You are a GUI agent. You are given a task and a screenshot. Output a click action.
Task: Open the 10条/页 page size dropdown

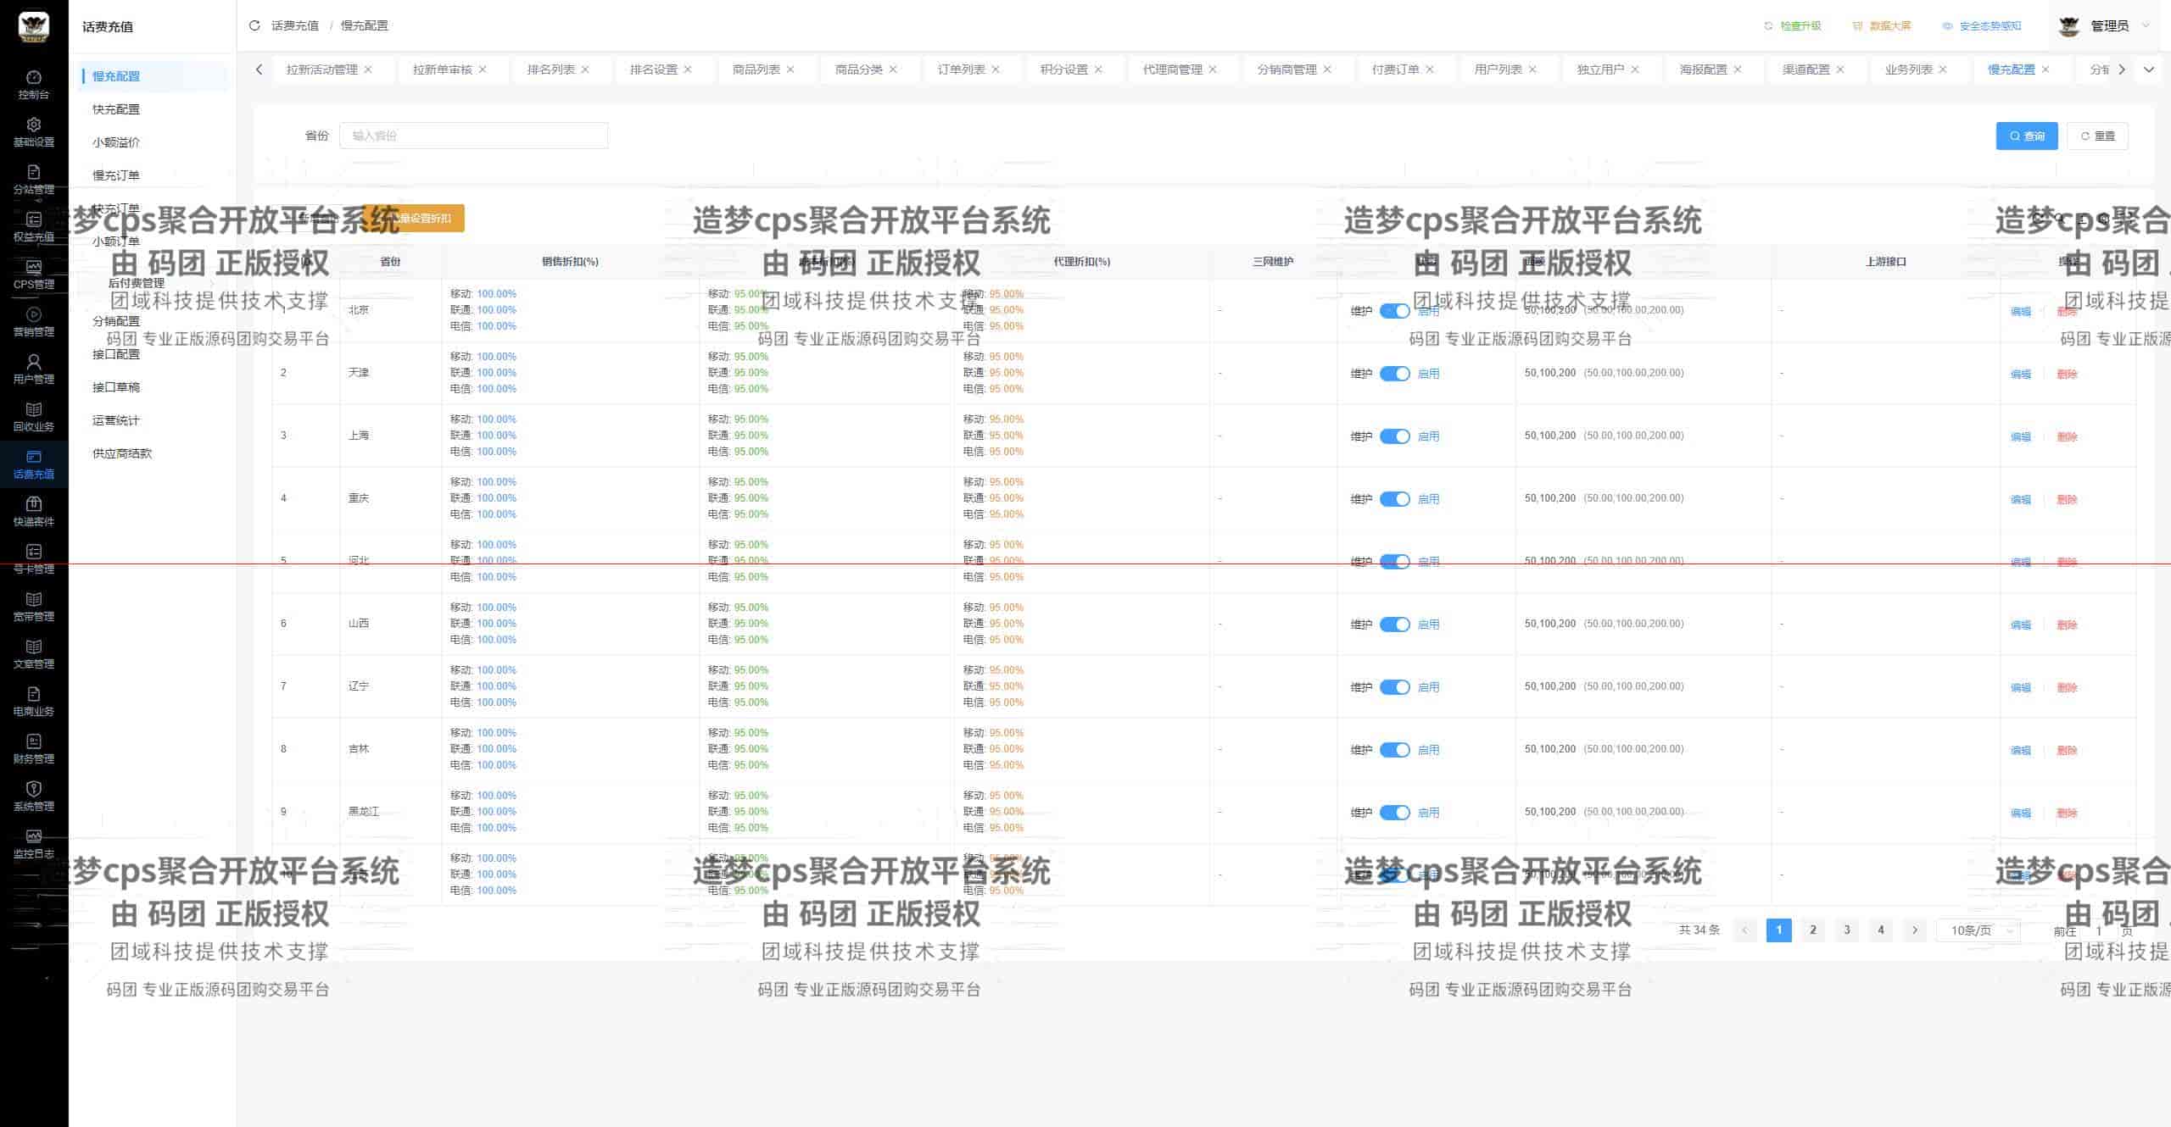[x=1978, y=930]
